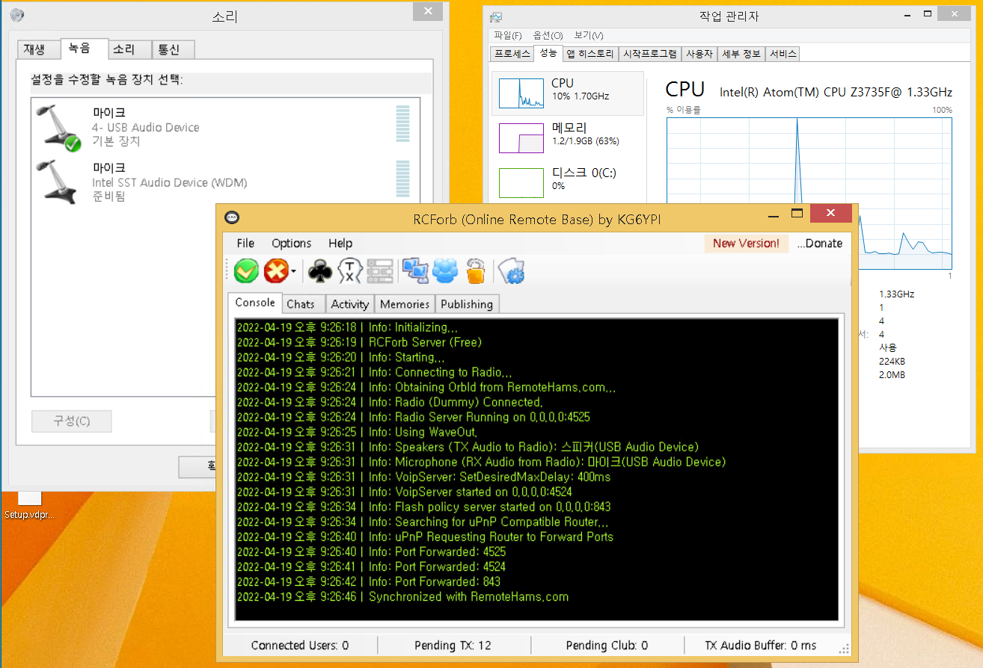The image size is (983, 668).
Task: Open the 파일(F) menu in 작업 관리자
Action: (508, 35)
